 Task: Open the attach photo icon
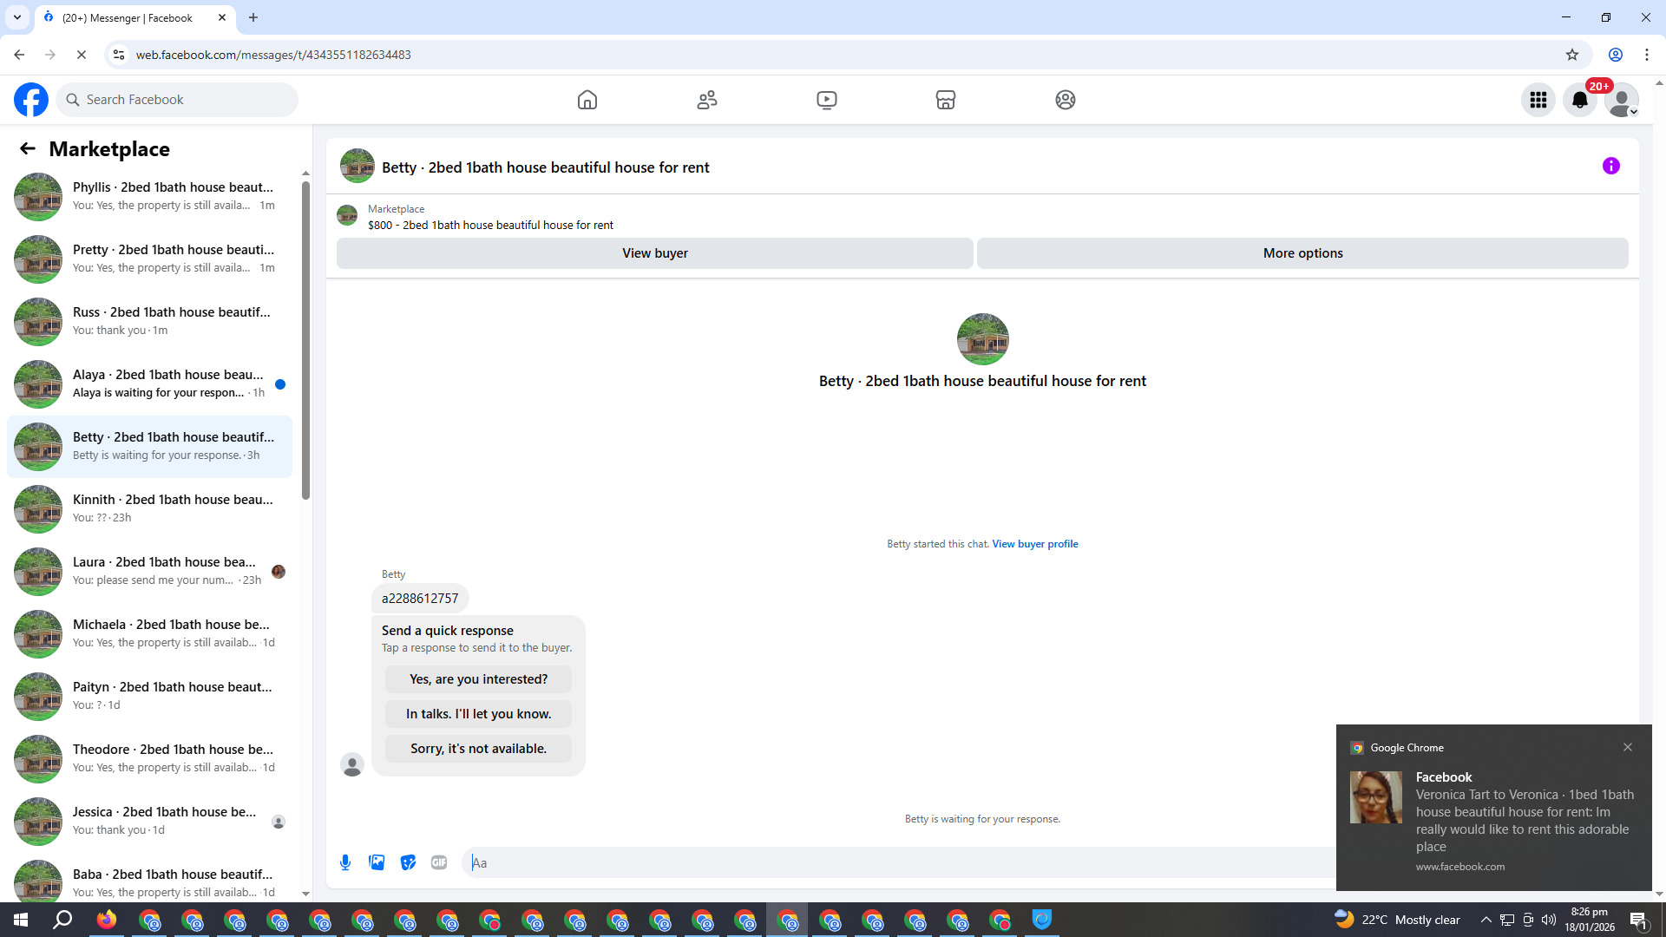pyautogui.click(x=377, y=862)
